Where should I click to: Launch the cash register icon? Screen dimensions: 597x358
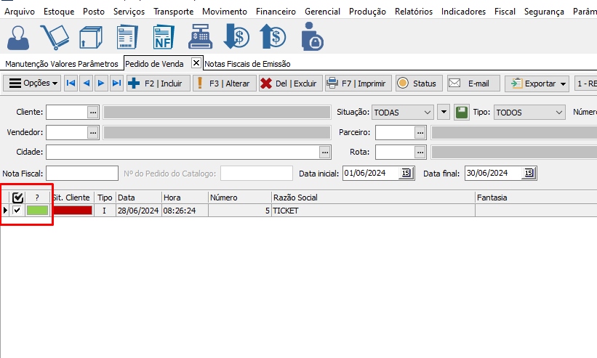(201, 36)
